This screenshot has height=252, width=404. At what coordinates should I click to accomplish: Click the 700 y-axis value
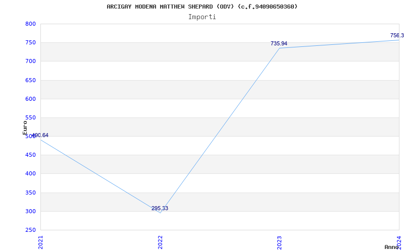click(30, 61)
